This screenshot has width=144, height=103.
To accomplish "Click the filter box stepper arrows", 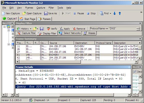I will (x=138, y=29).
